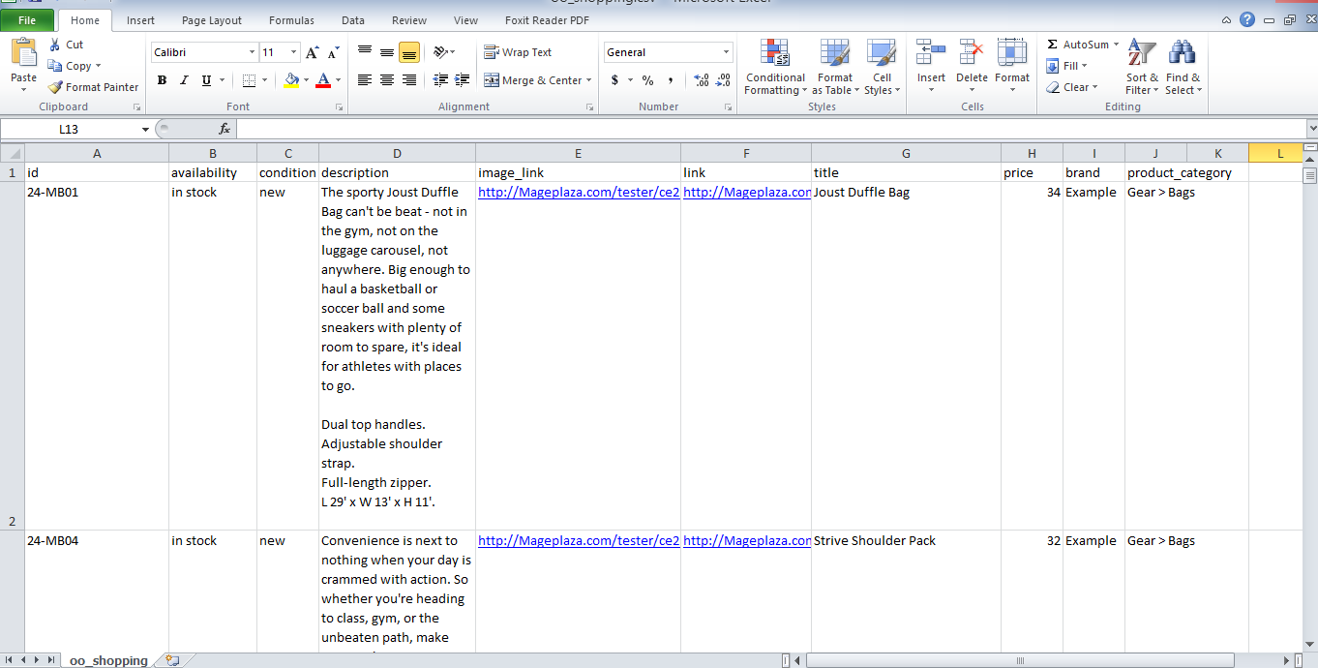Toggle Center horizontal alignment
Viewport: 1318px width, 668px height.
tap(386, 80)
